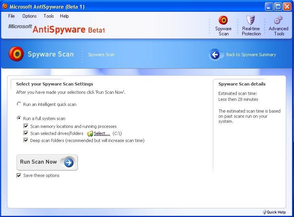Click 'Less then 28 minutes' estimate text
Screen dimensions: 294x217
pos(238,99)
